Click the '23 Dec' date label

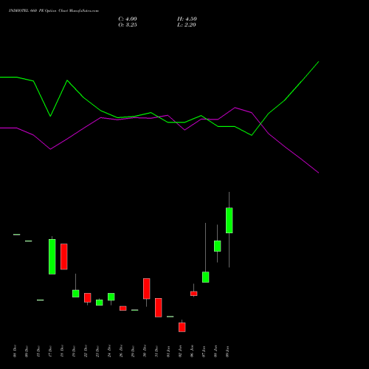coord(97,351)
